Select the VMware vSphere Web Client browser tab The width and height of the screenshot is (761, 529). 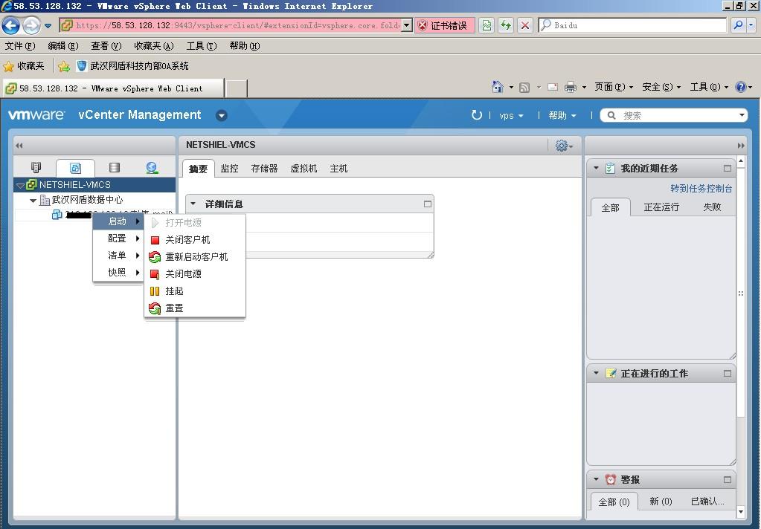click(114, 88)
